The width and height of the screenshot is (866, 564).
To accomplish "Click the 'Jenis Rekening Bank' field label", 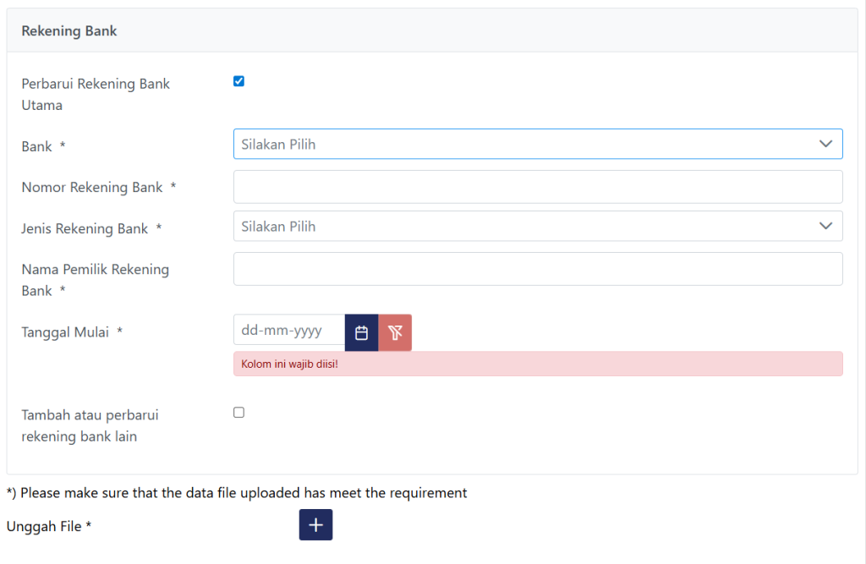I will 85,228.
